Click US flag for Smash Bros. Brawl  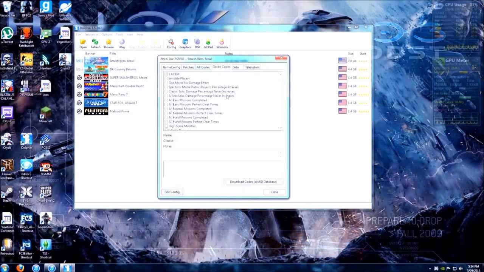click(342, 60)
